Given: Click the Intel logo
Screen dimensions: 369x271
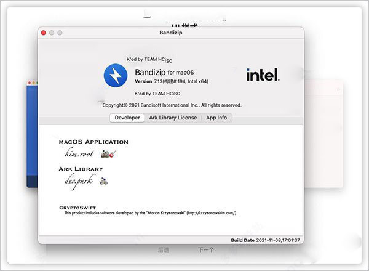Looking at the screenshot, I should pos(263,75).
